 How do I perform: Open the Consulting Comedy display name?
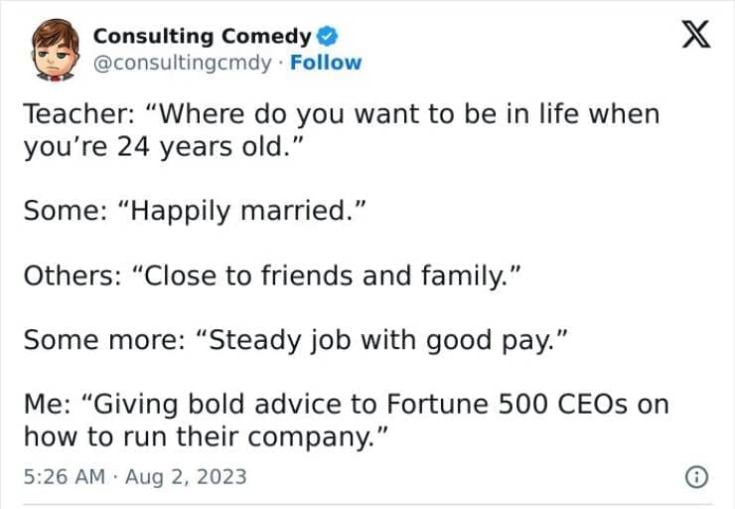202,37
